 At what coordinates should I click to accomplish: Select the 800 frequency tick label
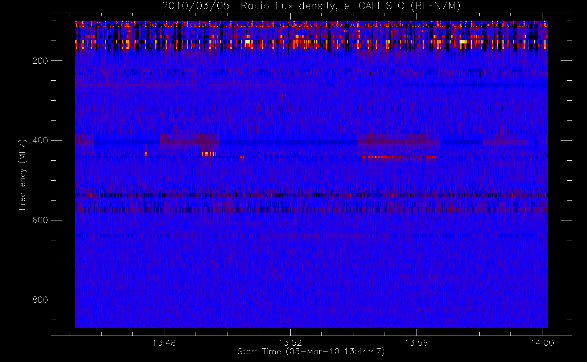point(40,300)
